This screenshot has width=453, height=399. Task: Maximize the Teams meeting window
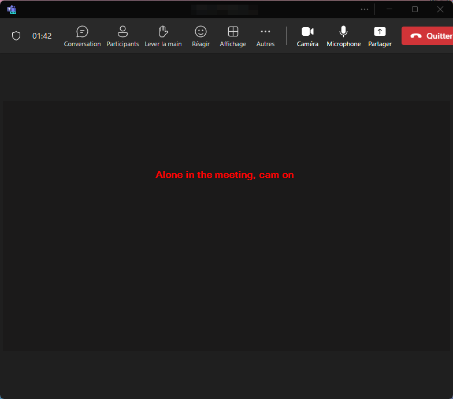click(415, 9)
